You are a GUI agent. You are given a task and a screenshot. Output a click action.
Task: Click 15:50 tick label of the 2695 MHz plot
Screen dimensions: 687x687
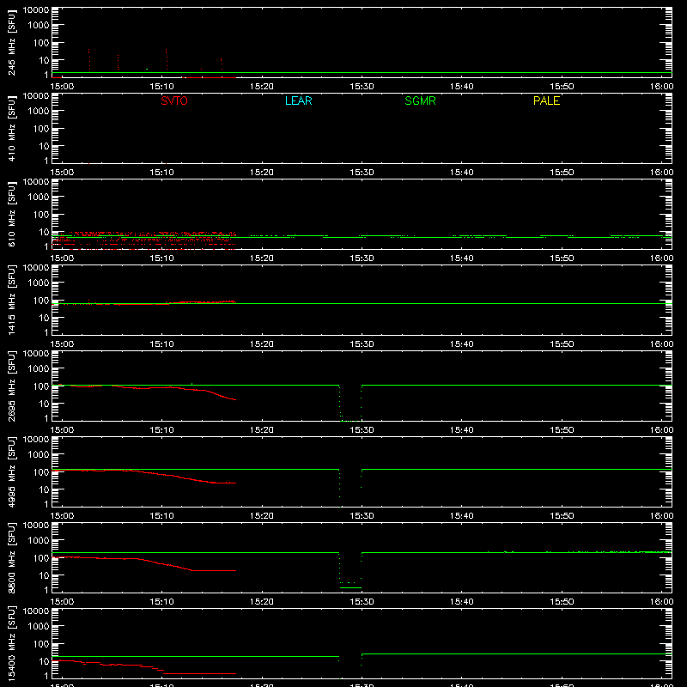click(x=562, y=430)
